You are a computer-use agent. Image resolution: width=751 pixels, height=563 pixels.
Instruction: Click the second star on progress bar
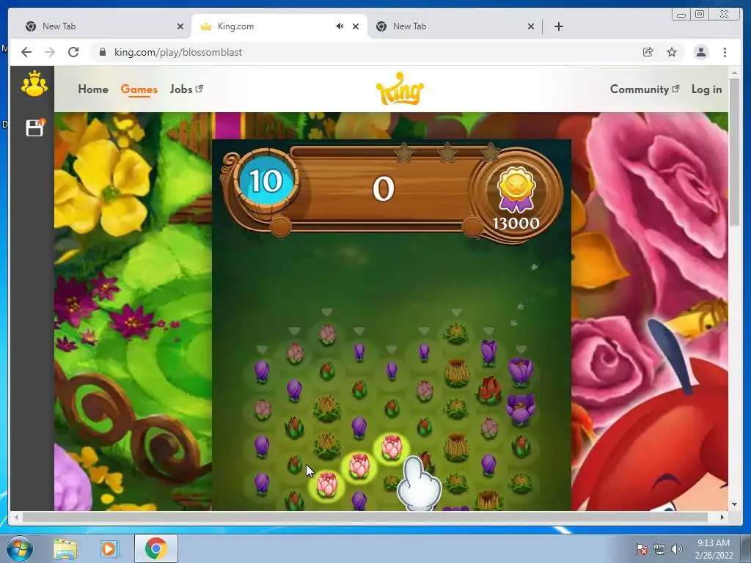[x=447, y=152]
